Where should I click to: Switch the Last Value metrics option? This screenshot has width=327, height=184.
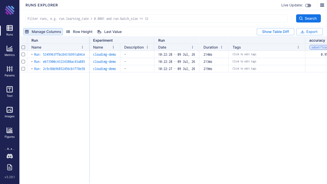[x=110, y=32]
